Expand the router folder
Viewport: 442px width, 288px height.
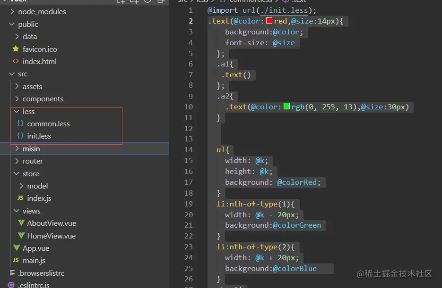(x=17, y=161)
